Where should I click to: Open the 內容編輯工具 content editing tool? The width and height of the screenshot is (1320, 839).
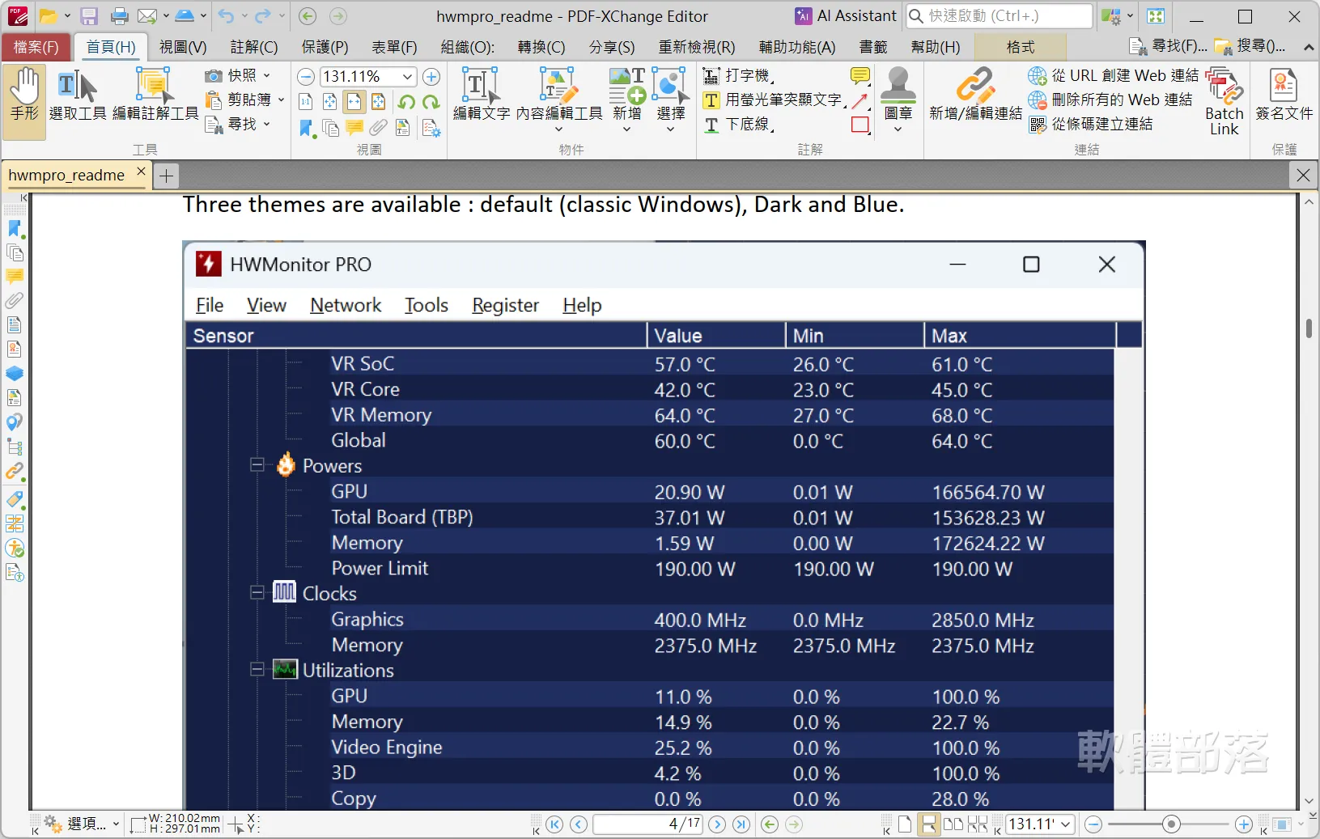[559, 100]
